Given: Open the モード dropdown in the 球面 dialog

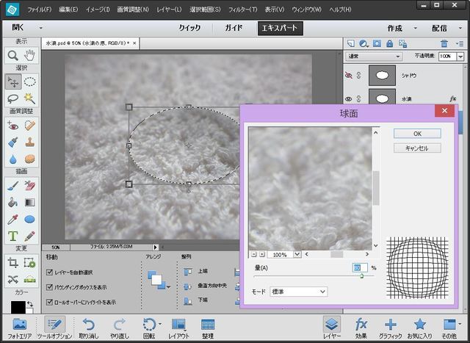Looking at the screenshot, I should [x=300, y=292].
